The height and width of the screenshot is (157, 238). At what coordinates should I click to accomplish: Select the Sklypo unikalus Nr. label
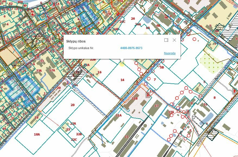tap(81, 48)
